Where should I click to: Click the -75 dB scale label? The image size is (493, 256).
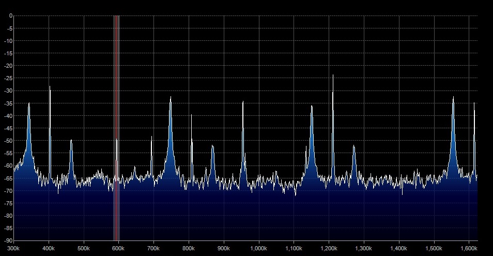8,203
